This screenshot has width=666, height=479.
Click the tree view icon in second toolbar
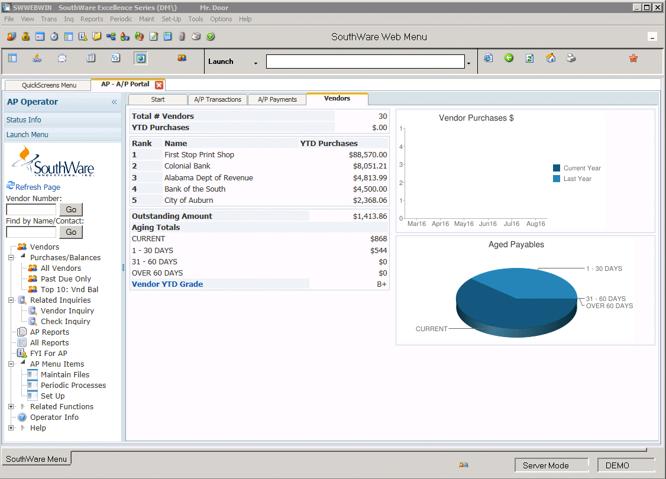[x=115, y=58]
